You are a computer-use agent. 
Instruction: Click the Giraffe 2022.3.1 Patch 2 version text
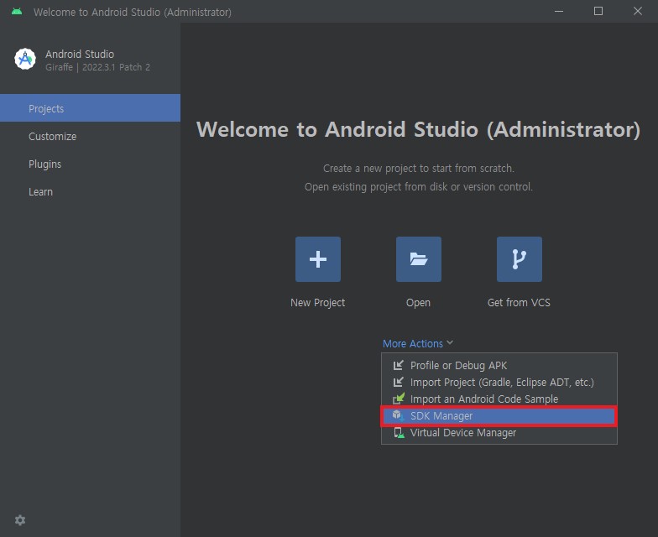click(97, 67)
